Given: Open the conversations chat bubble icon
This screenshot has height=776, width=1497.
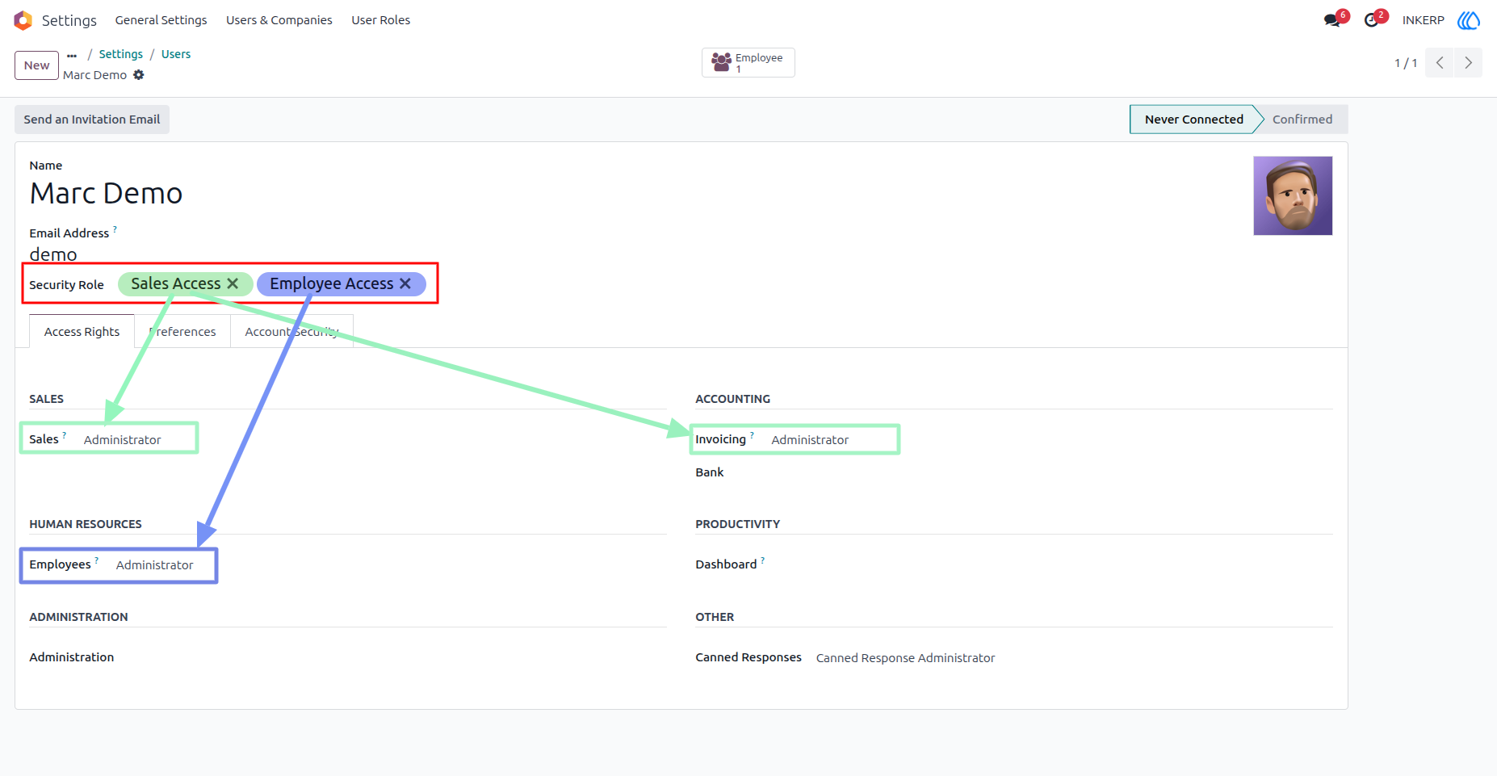Looking at the screenshot, I should coord(1332,20).
